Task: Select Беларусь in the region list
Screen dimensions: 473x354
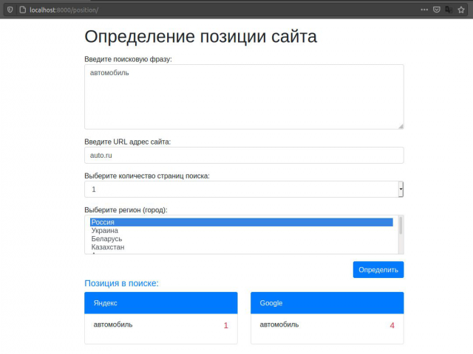Action: [242, 239]
